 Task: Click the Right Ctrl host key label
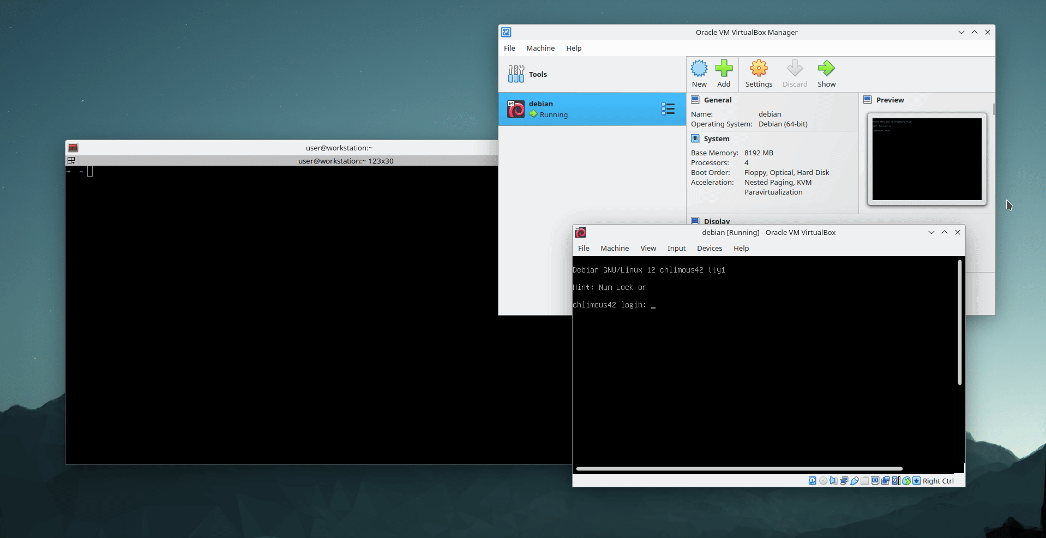(x=938, y=481)
